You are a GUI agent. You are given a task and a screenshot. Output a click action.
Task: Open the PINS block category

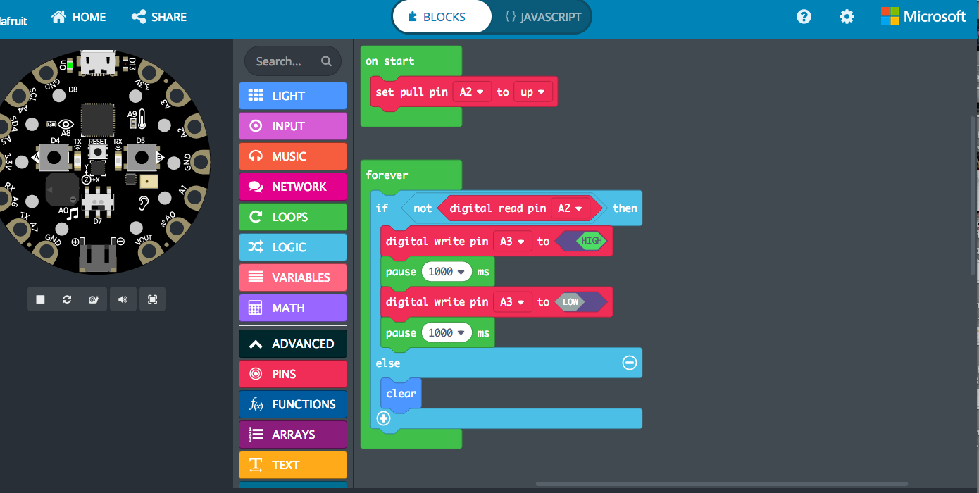pos(293,374)
